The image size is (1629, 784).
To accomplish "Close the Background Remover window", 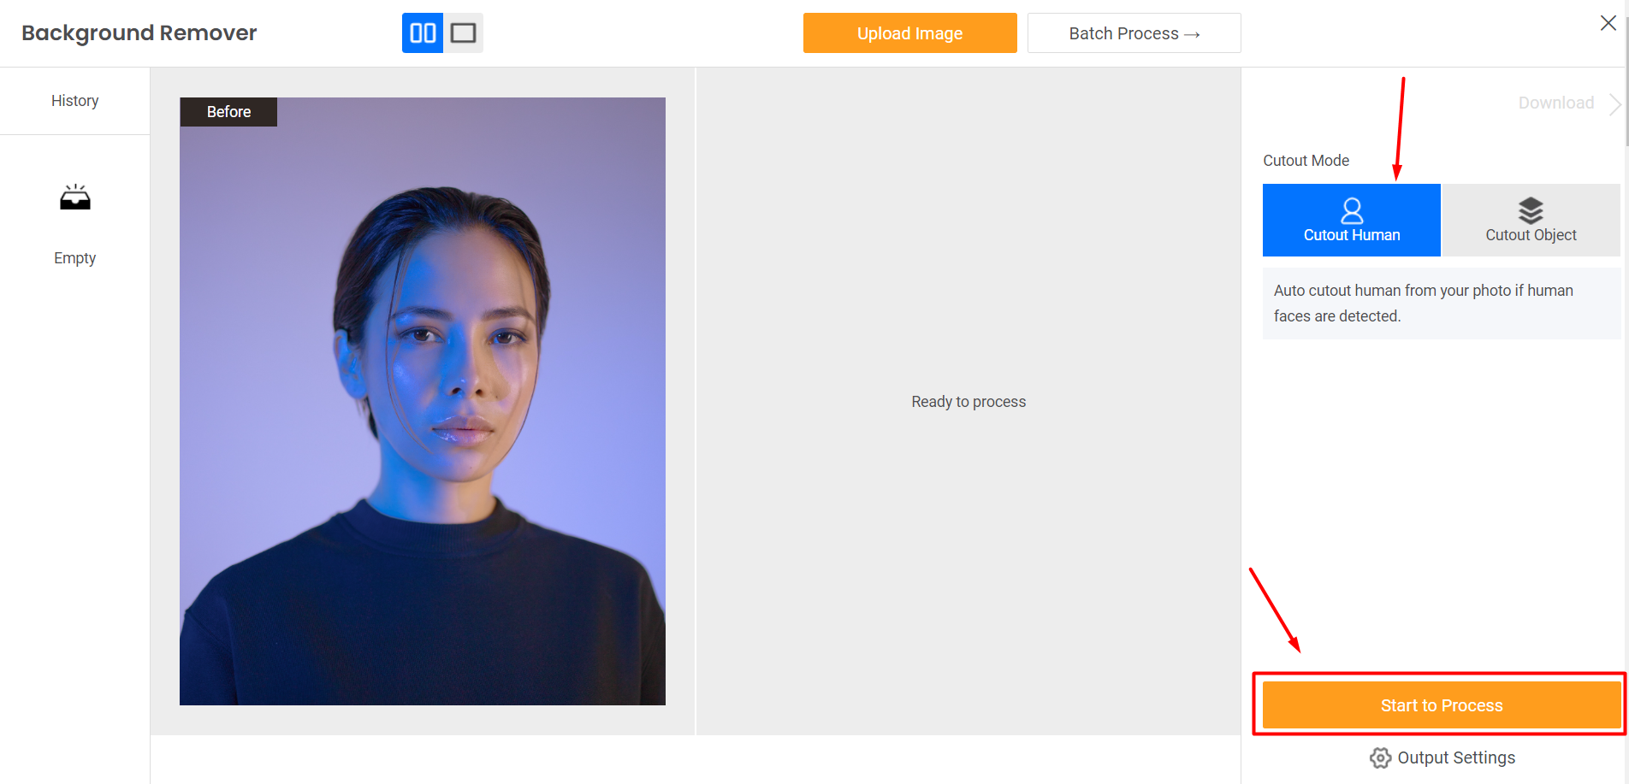I will click(1608, 23).
